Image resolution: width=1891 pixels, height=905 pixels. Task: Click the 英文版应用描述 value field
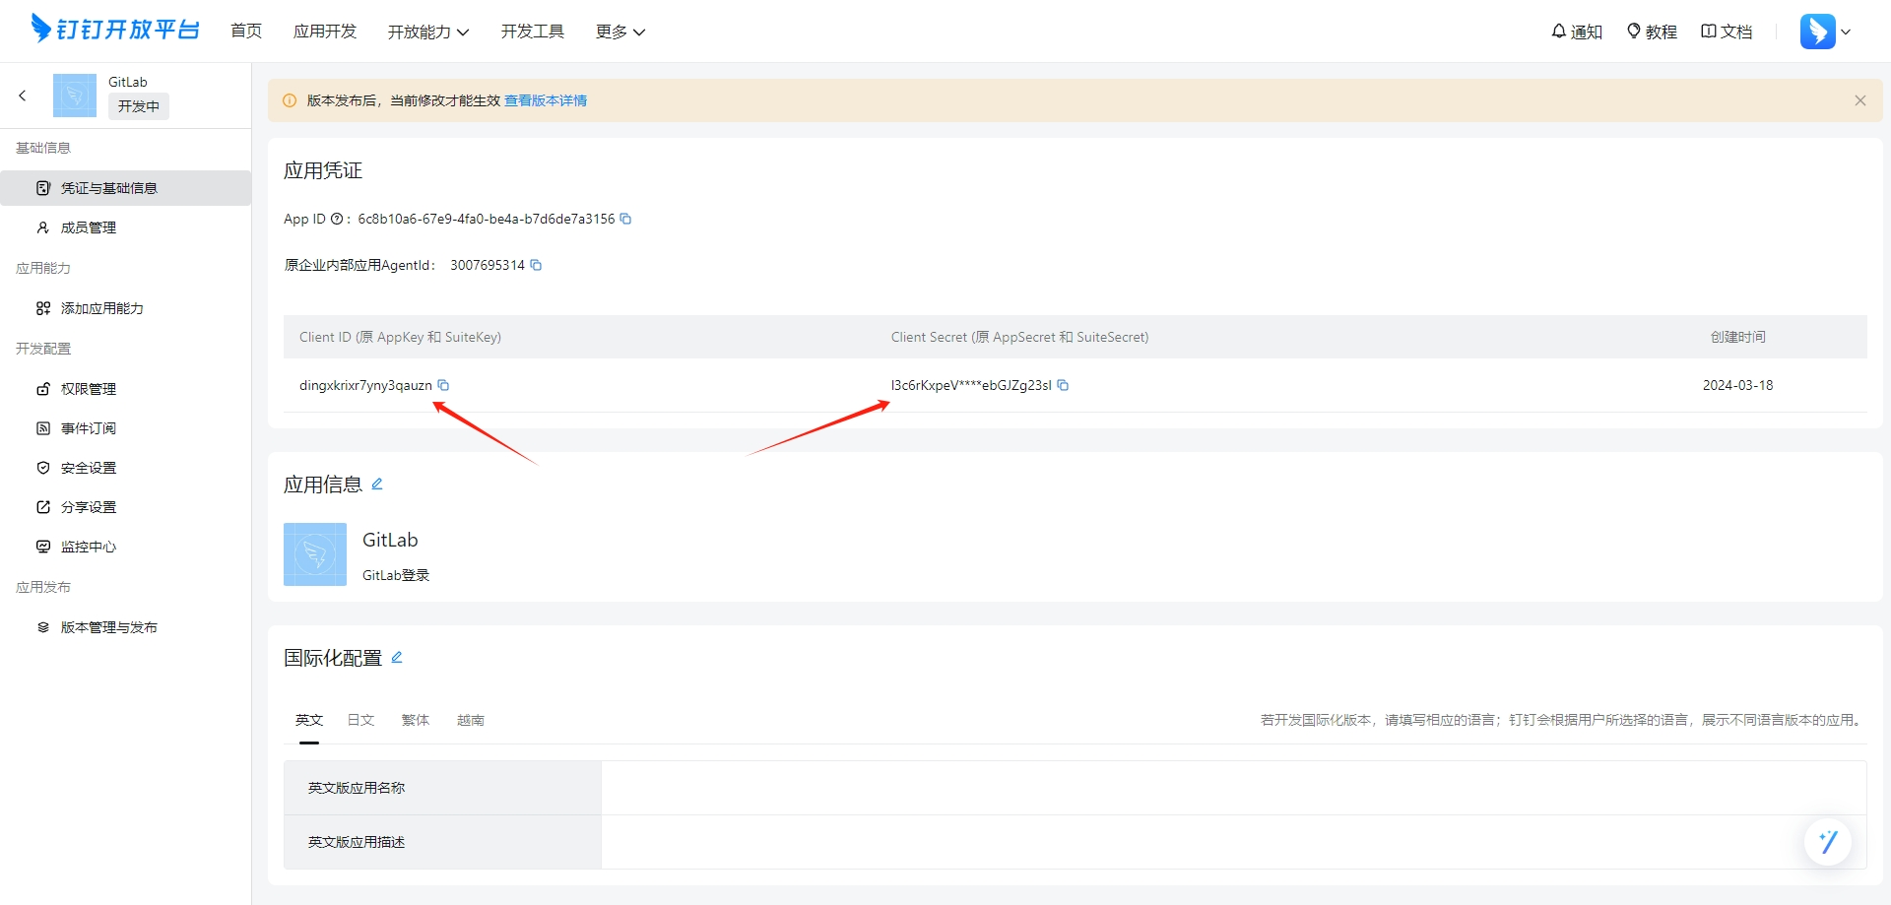point(1233,842)
